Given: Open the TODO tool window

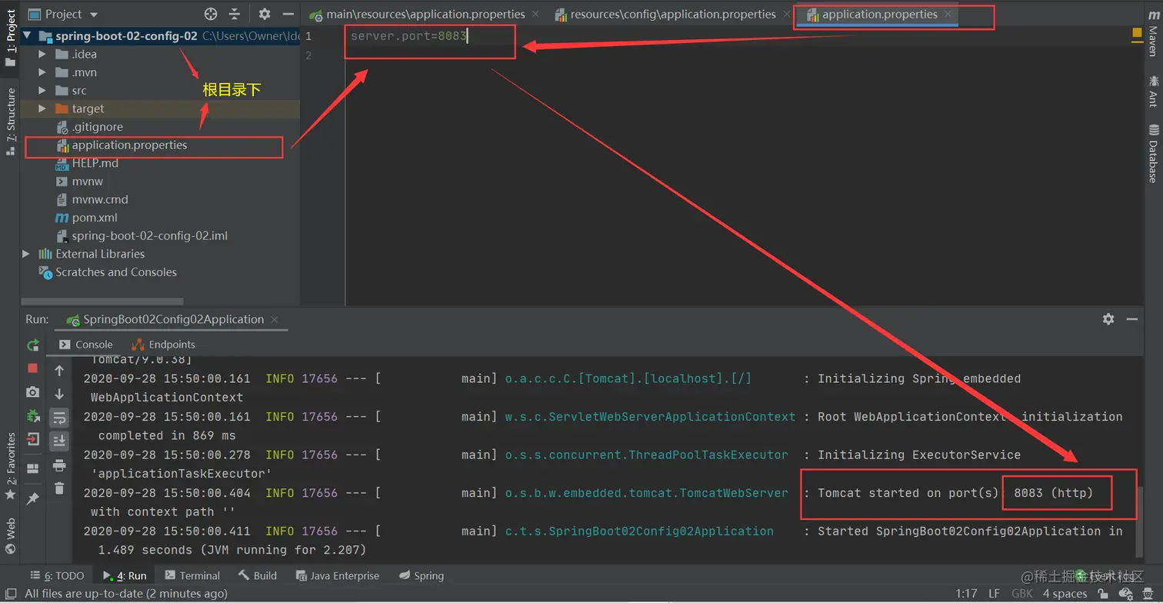Looking at the screenshot, I should (x=57, y=575).
